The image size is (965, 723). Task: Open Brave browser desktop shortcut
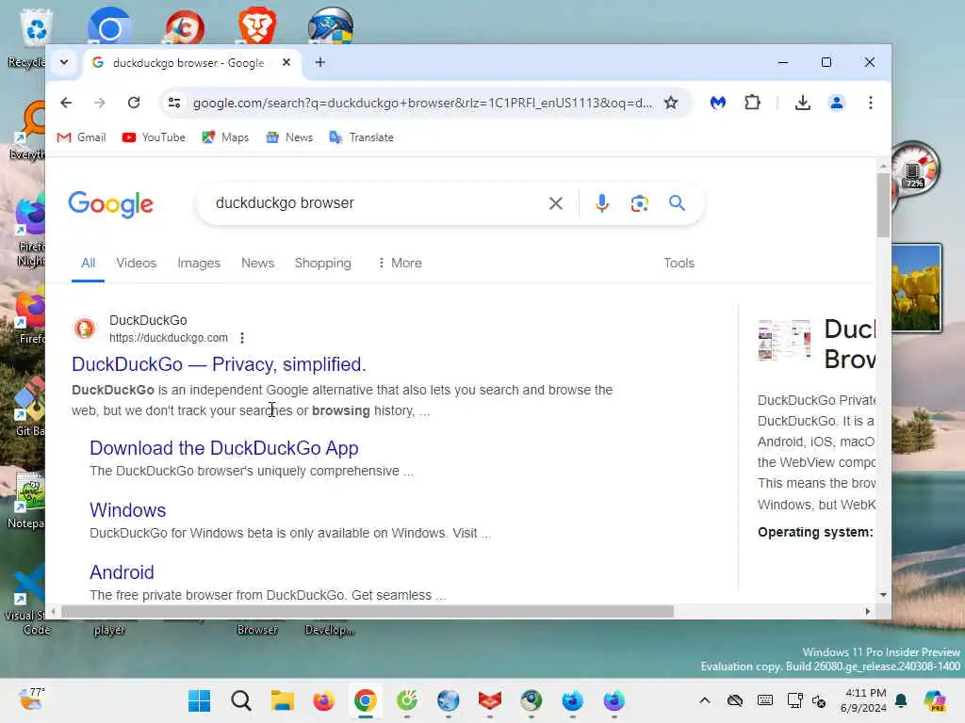pos(257,25)
